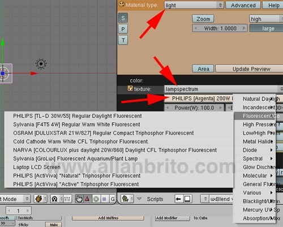Expand the Various submenu
283x227 pixels.
[255, 192]
